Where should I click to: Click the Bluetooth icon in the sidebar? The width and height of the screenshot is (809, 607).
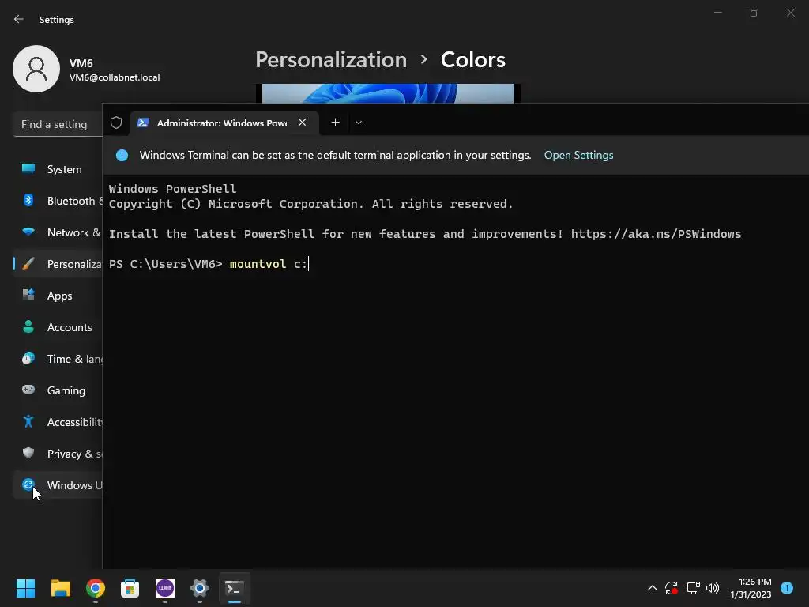coord(28,200)
